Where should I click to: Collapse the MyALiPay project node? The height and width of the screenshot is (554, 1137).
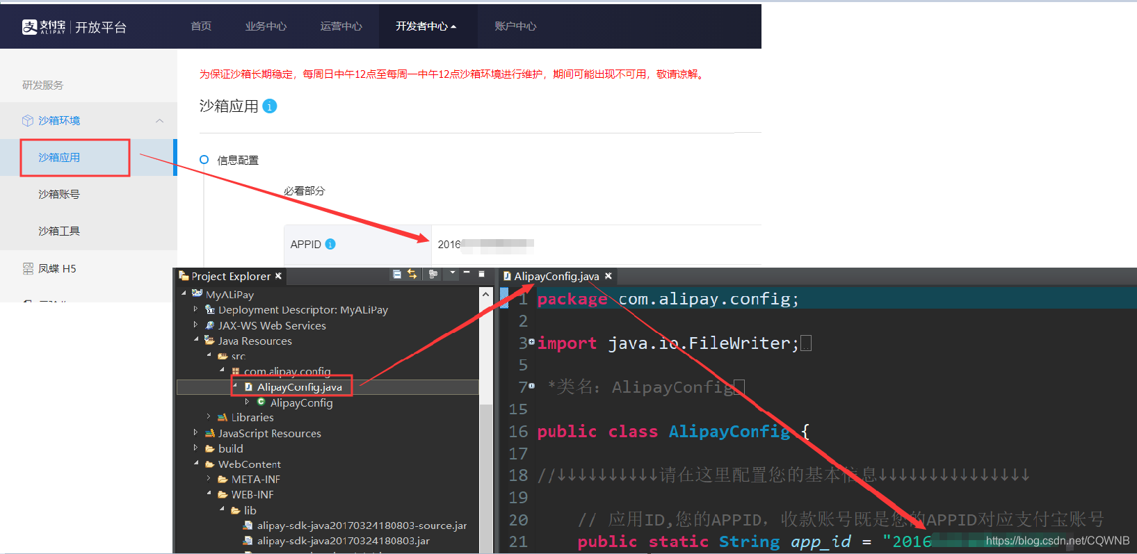click(x=184, y=294)
